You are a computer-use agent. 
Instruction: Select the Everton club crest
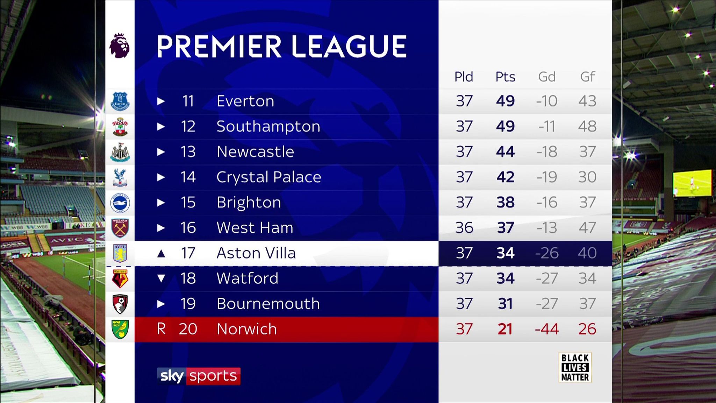120,101
